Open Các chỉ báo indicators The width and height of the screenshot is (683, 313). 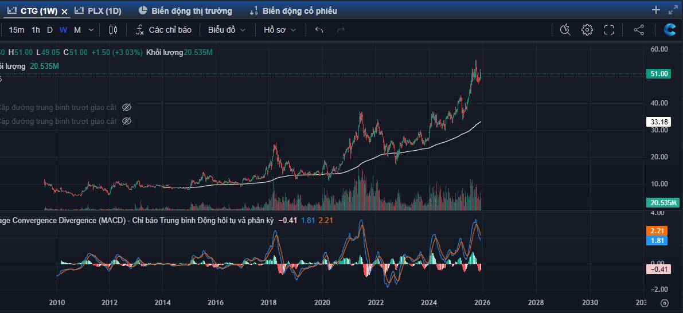[x=163, y=30]
